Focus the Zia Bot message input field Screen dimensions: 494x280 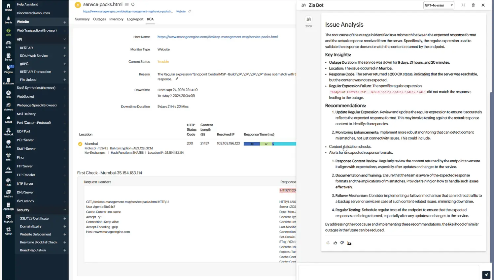tap(389, 272)
